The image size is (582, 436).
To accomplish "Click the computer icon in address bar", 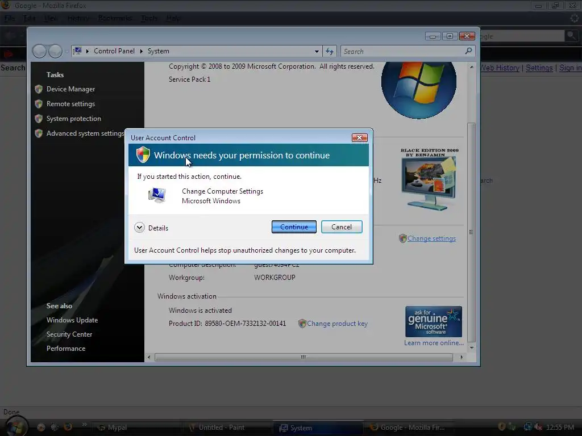I will [x=77, y=51].
